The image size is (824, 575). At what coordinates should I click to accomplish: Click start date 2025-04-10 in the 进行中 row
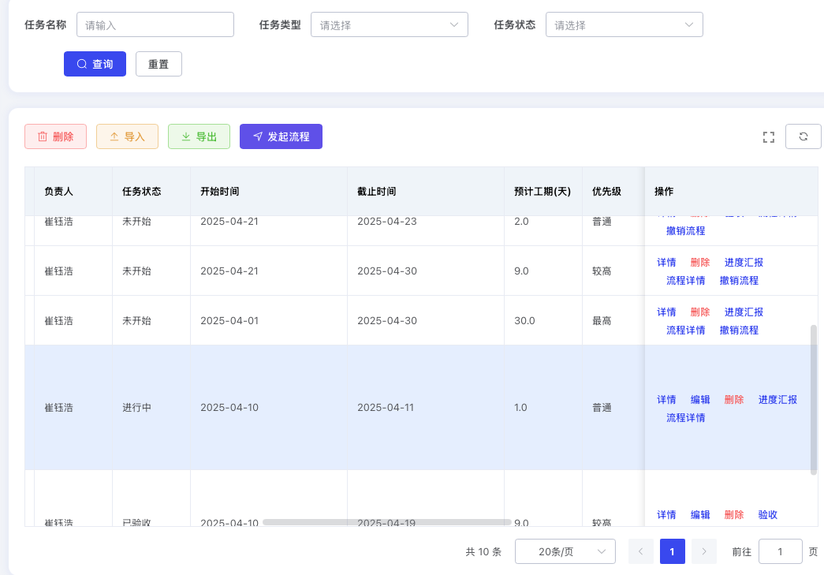pos(229,407)
